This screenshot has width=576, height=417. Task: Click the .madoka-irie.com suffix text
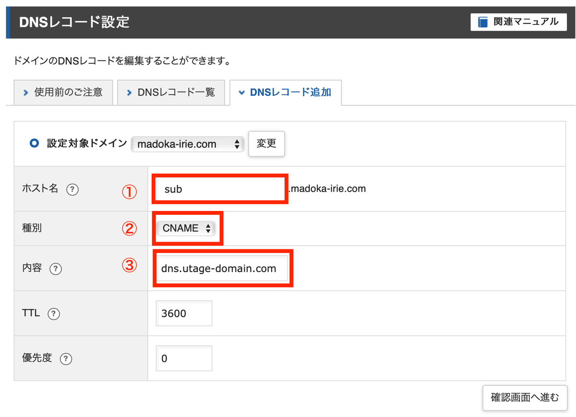(327, 189)
